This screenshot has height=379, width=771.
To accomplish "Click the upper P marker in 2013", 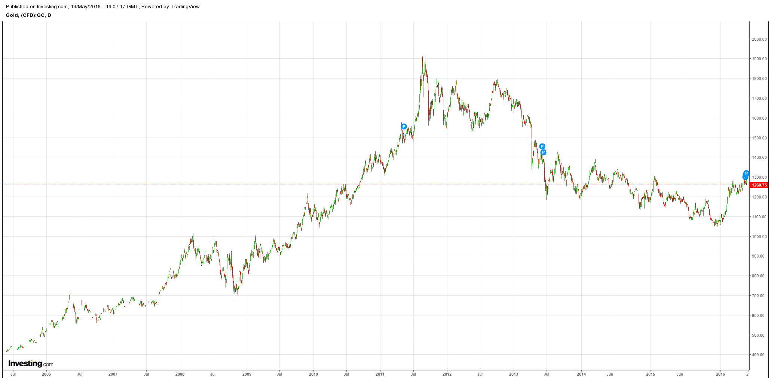I will click(542, 147).
